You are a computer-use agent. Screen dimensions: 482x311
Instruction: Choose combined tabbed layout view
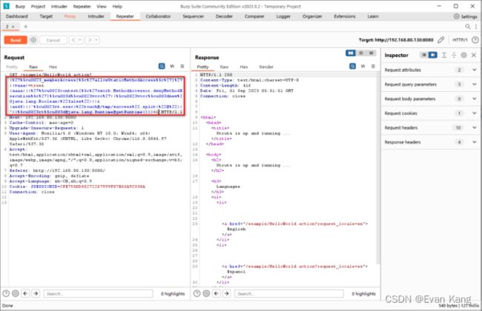371,53
